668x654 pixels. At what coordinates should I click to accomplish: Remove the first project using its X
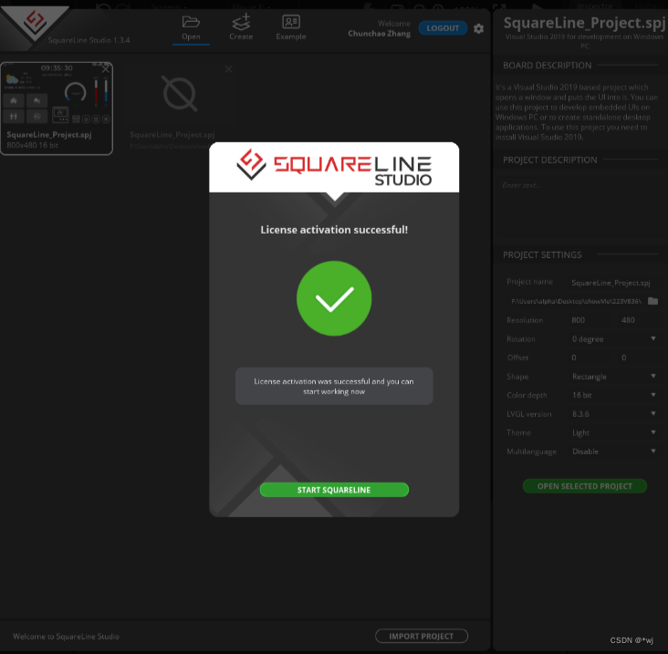106,69
